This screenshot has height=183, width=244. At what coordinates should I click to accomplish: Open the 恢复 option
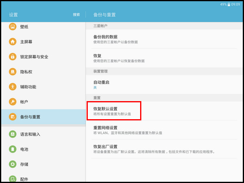click(x=164, y=58)
